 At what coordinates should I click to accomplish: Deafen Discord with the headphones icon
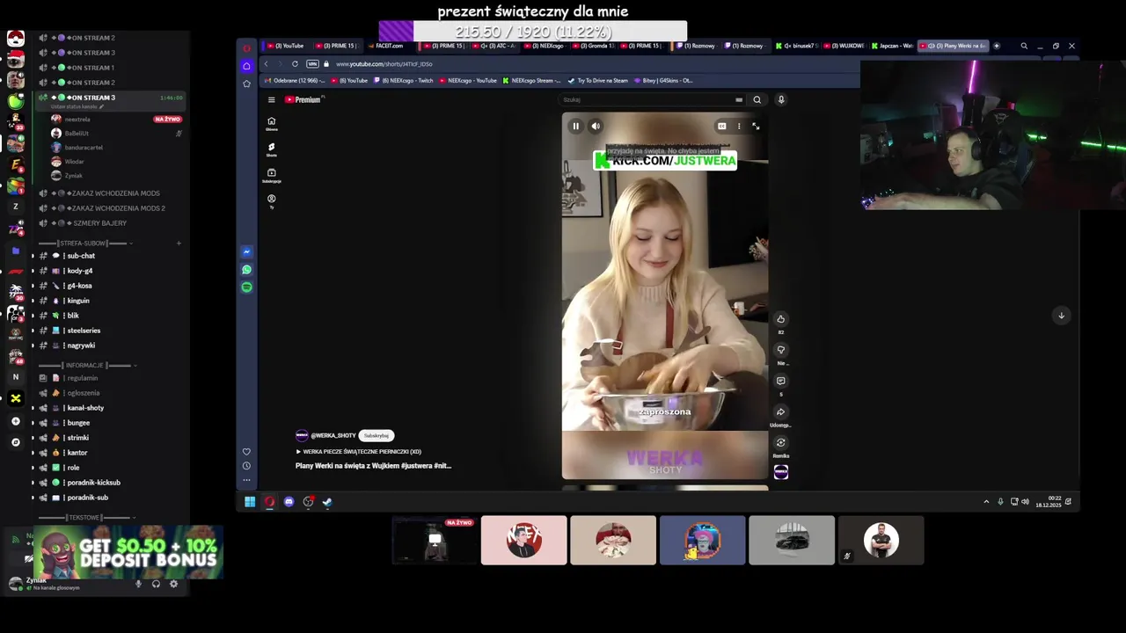click(156, 584)
